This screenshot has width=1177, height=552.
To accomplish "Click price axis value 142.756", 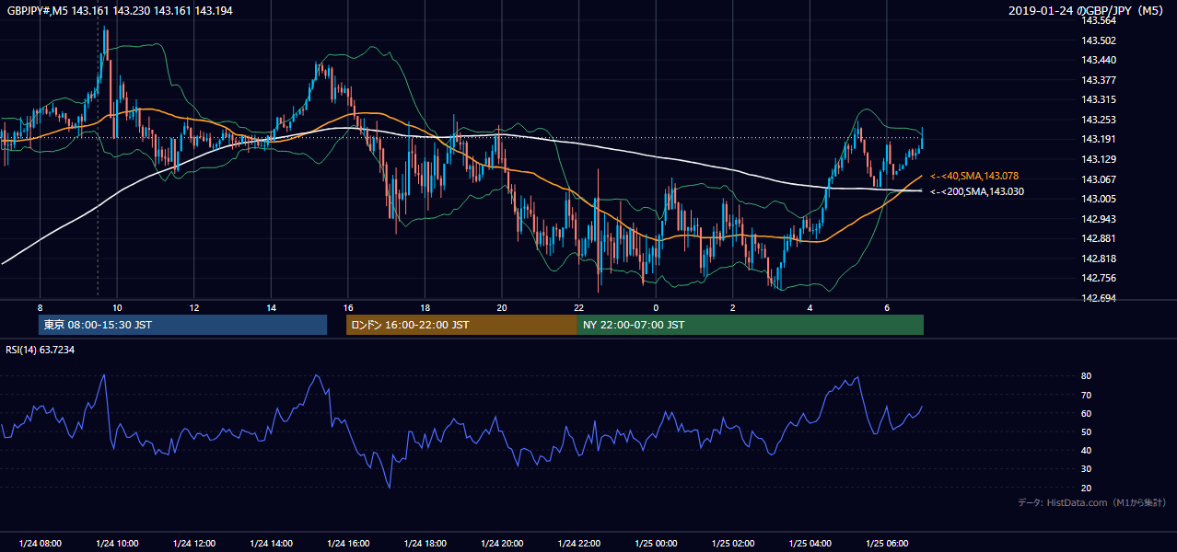I will [x=1100, y=279].
